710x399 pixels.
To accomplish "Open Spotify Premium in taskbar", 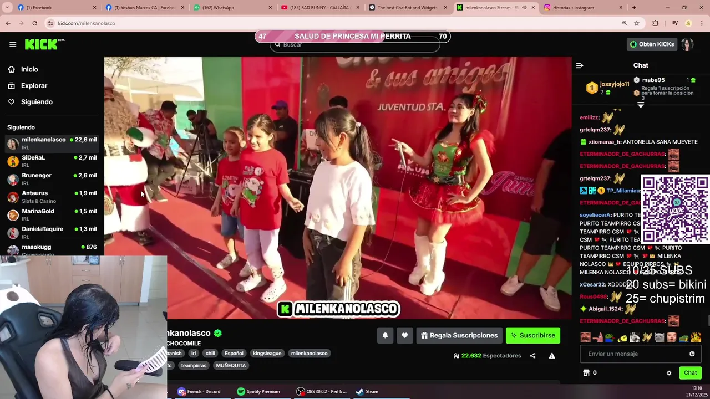I will (258, 391).
